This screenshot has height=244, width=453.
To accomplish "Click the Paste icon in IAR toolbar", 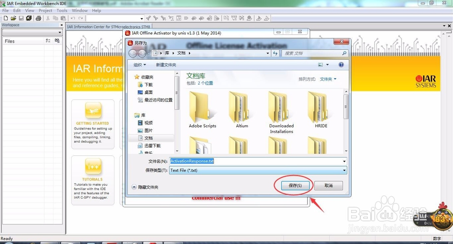I will coord(63,18).
